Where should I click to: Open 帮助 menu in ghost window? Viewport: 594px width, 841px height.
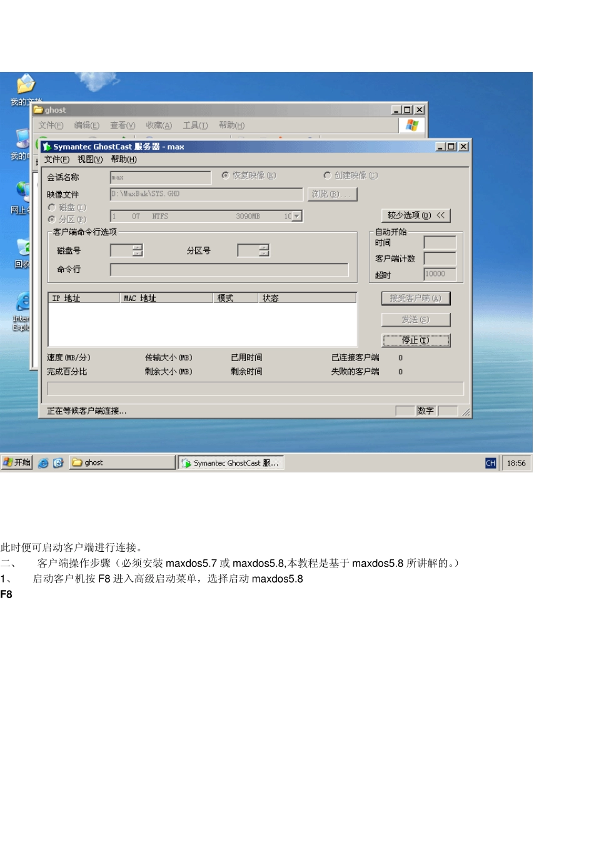click(x=231, y=125)
